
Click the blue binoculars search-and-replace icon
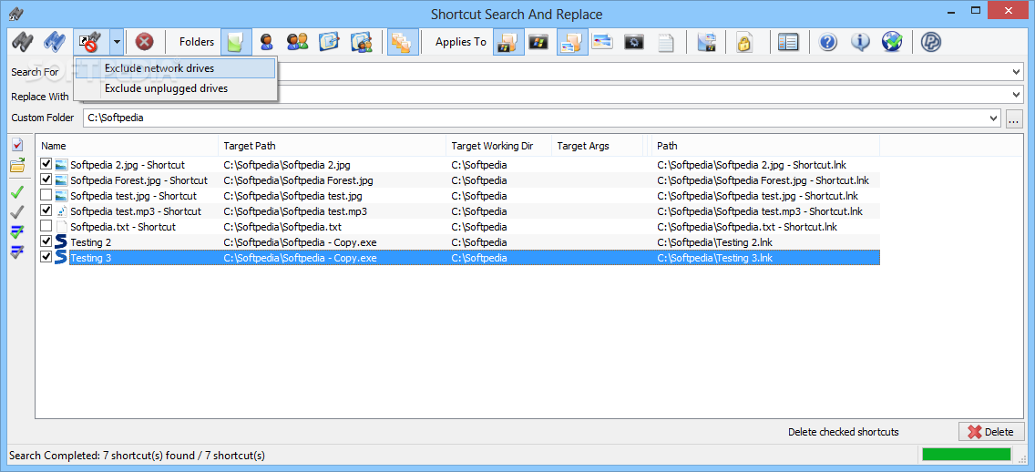pos(54,42)
